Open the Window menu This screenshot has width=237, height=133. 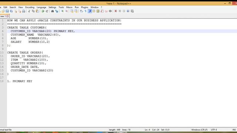[94, 7]
